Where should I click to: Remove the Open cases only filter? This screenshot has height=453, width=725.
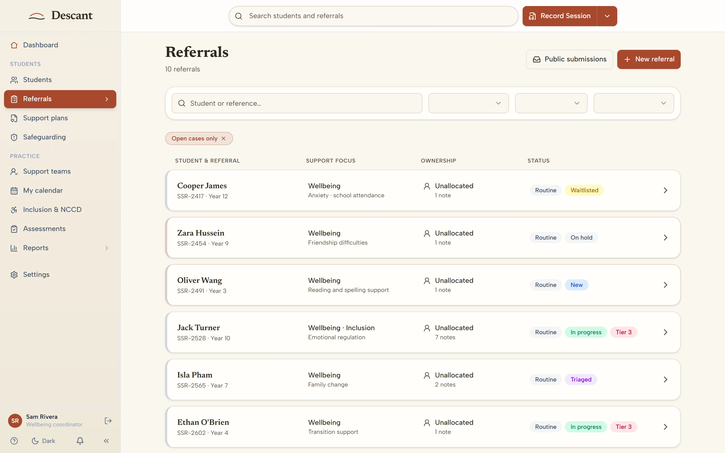point(224,138)
